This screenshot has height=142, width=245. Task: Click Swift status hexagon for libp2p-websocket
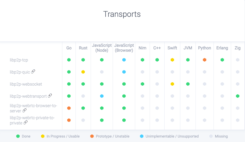point(172,84)
